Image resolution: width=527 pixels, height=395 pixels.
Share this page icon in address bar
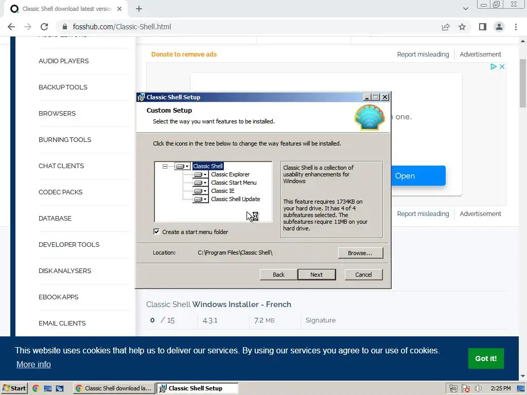point(446,27)
